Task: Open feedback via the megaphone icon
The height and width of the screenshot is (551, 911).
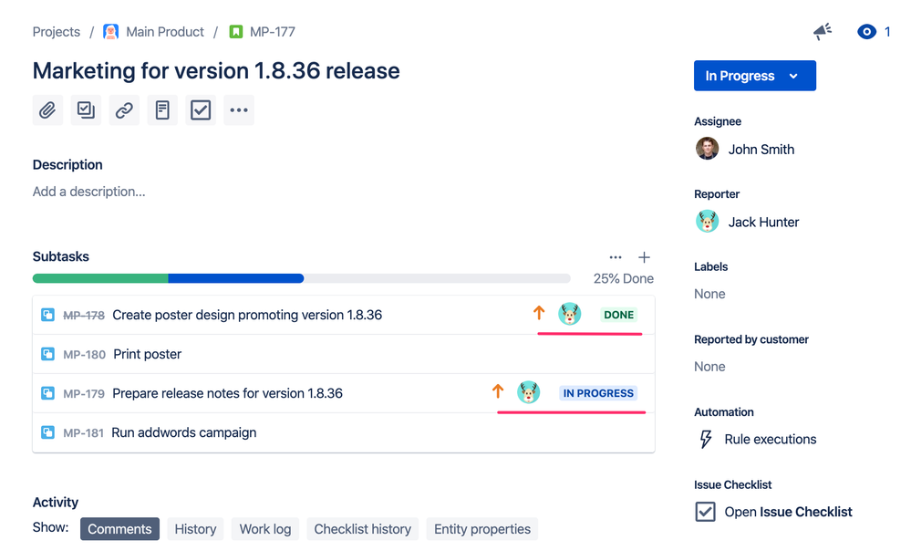Action: (822, 31)
